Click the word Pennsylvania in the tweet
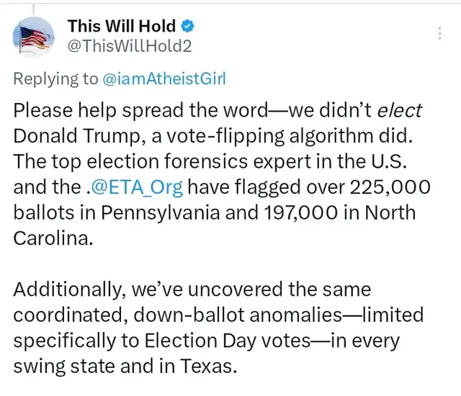The width and height of the screenshot is (461, 396). coord(160,212)
